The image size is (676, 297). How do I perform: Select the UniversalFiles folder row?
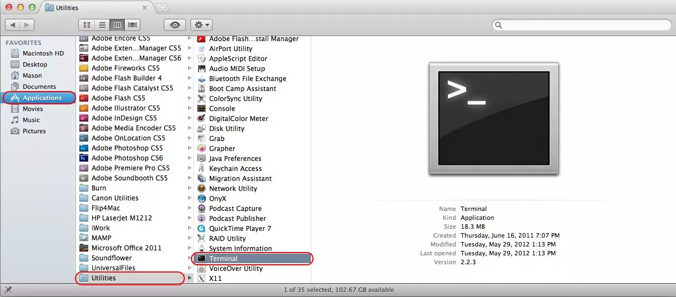click(135, 268)
